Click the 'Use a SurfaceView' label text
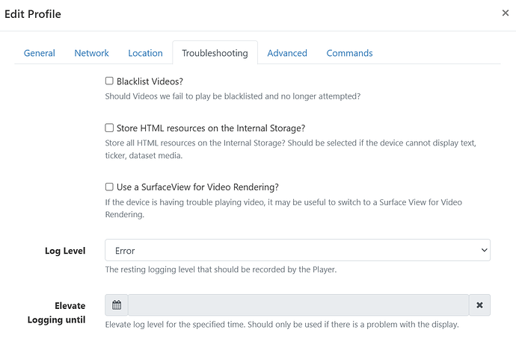516x353 pixels. (x=197, y=187)
